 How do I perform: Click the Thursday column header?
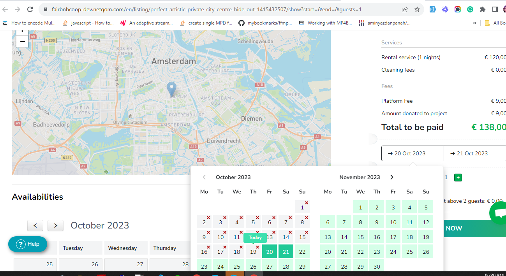[x=170, y=248]
